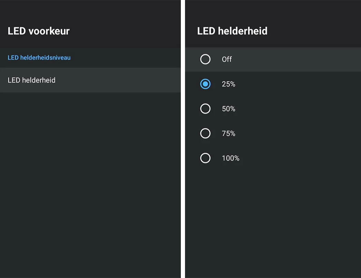This screenshot has height=278, width=361.
Task: Select the 25% radio button circle
Action: [205, 84]
